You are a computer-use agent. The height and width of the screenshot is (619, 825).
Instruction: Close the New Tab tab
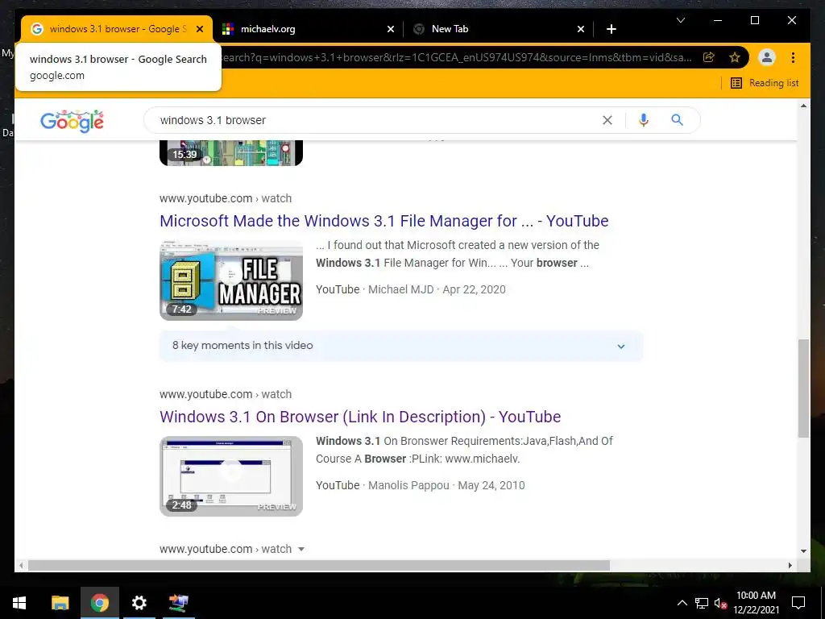point(580,29)
